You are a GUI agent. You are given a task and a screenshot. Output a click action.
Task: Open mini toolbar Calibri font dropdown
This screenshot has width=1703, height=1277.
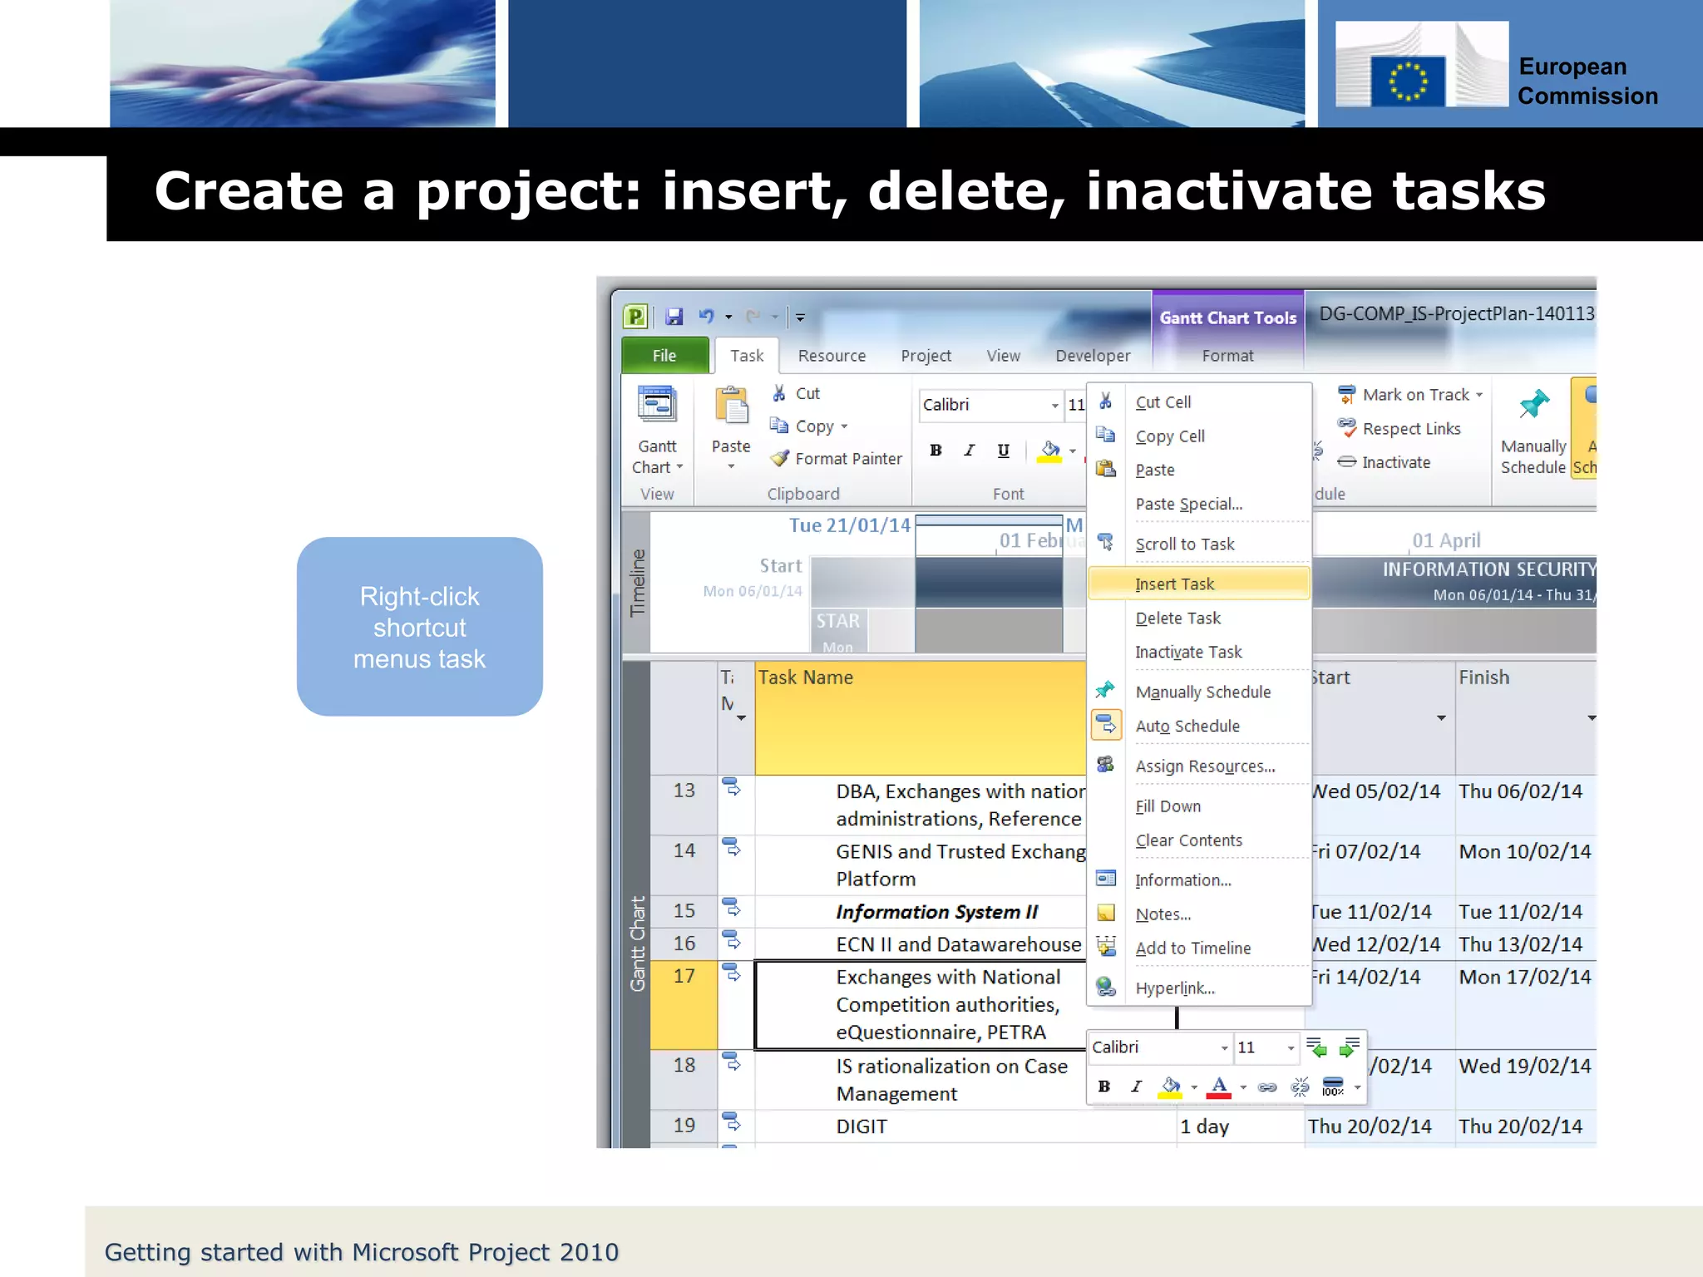(x=1224, y=1048)
